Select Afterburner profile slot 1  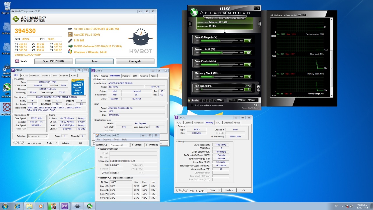pos(201,100)
